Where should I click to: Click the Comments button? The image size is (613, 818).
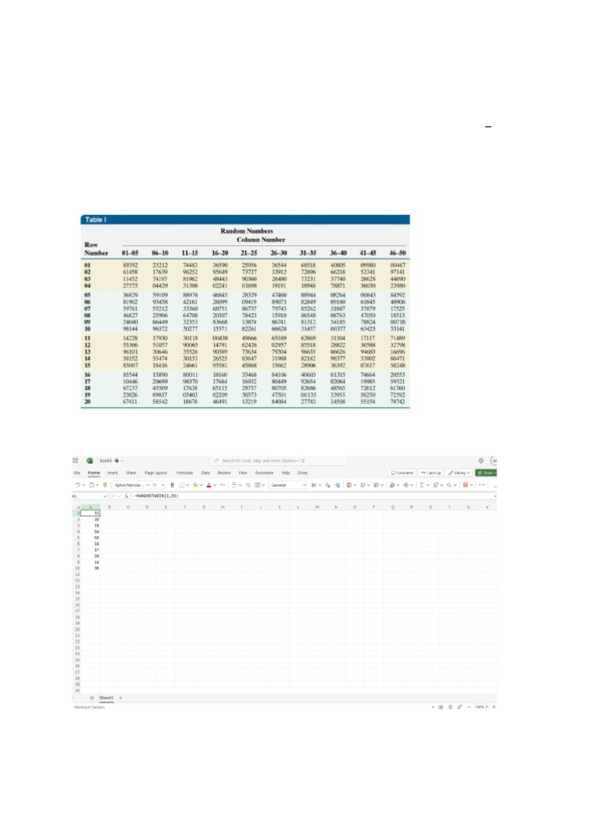point(402,473)
